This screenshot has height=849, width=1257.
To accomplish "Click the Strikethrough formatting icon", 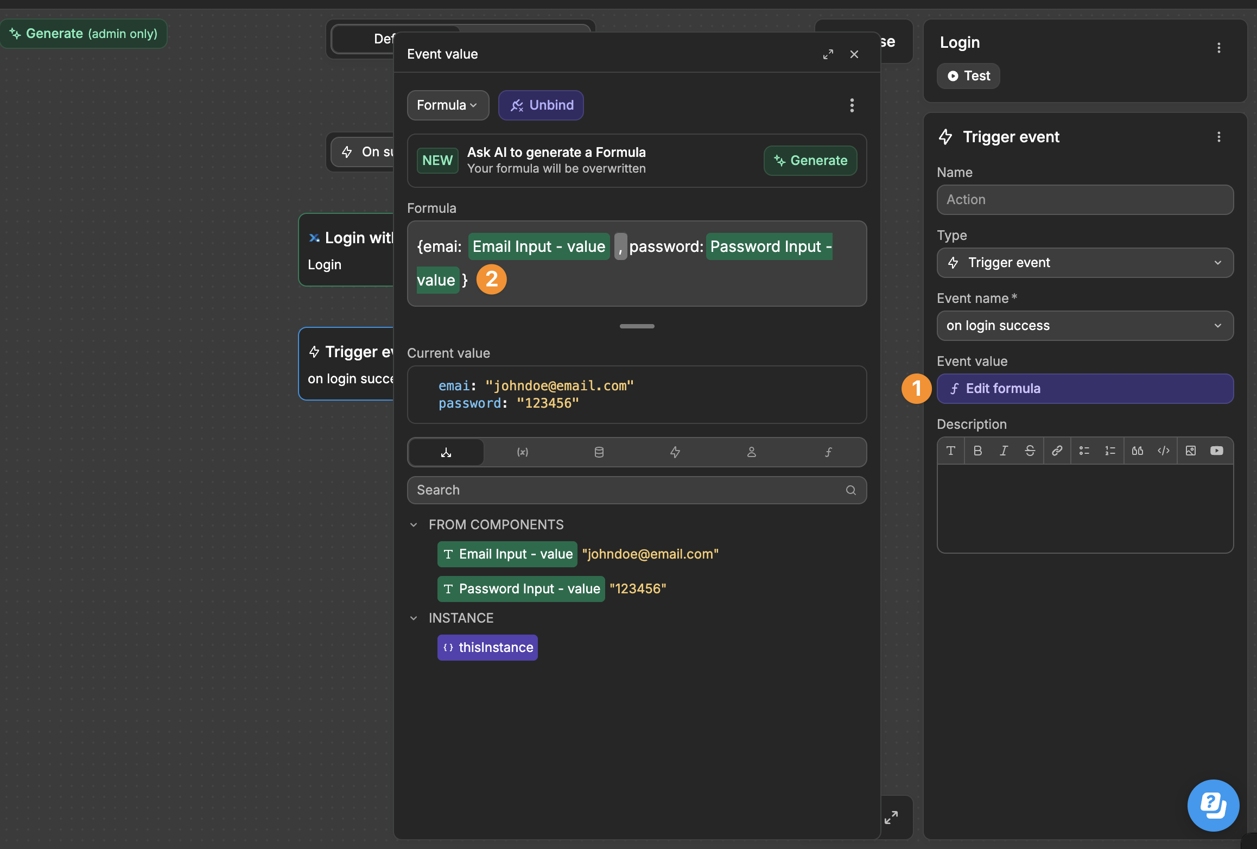I will pos(1030,451).
